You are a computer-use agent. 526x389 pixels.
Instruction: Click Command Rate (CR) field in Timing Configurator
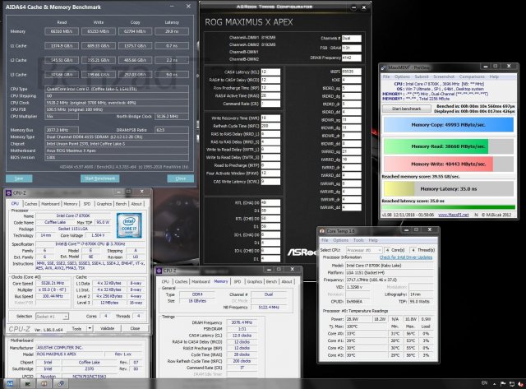[x=270, y=104]
